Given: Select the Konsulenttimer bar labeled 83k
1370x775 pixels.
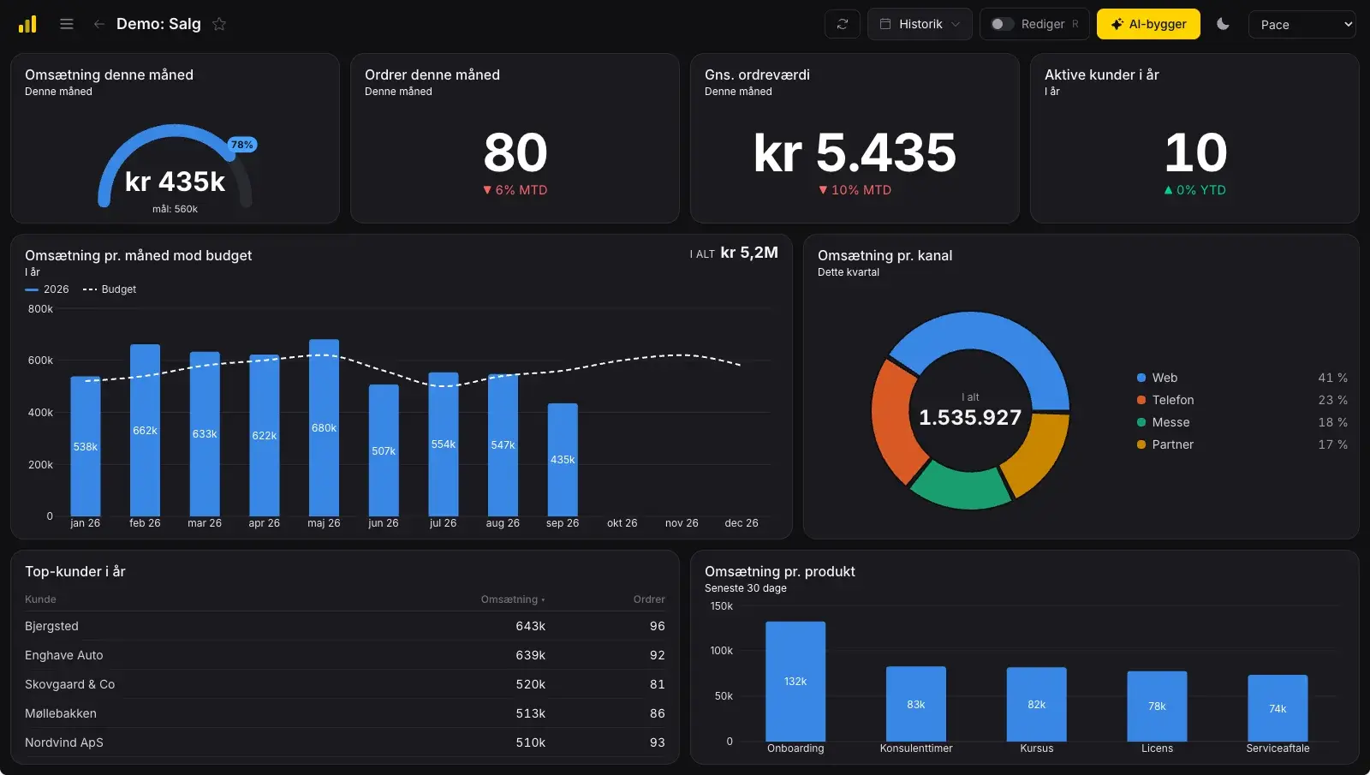Looking at the screenshot, I should click(x=916, y=704).
